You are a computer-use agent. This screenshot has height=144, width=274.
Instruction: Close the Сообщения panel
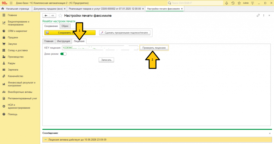[x=270, y=133]
